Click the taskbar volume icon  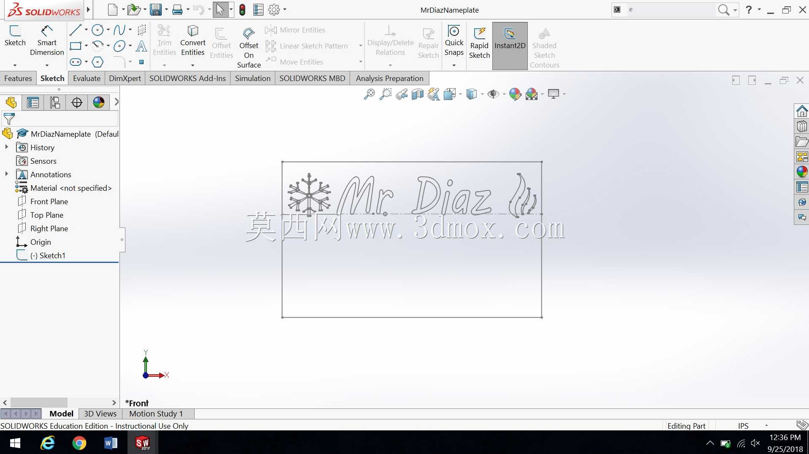(x=755, y=443)
